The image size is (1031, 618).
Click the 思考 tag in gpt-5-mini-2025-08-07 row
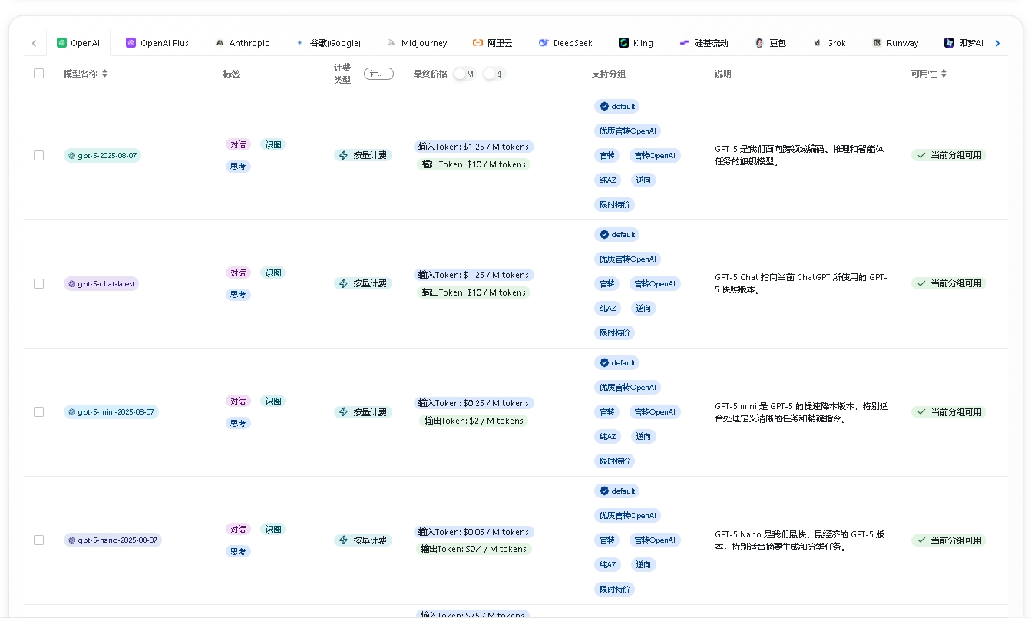[238, 423]
